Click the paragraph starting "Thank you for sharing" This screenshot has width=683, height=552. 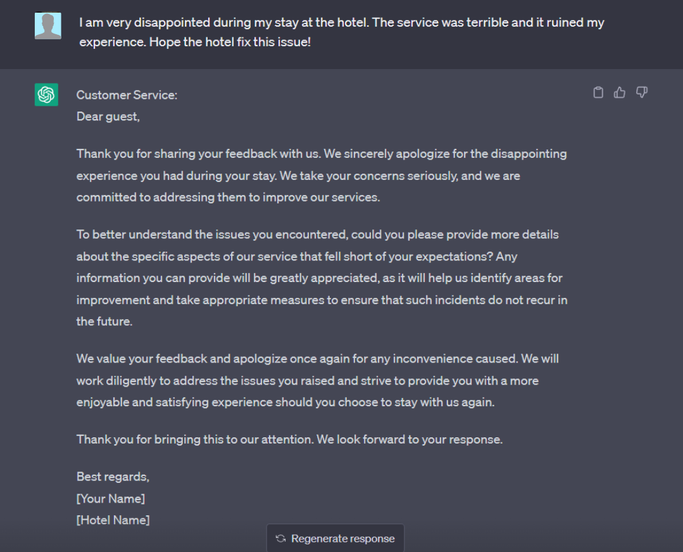coord(322,176)
